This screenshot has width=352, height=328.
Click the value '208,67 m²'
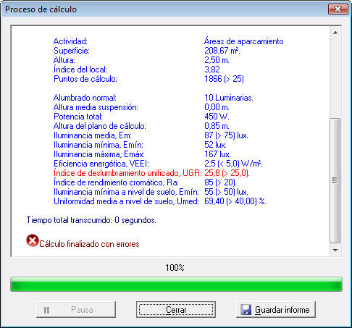(222, 51)
